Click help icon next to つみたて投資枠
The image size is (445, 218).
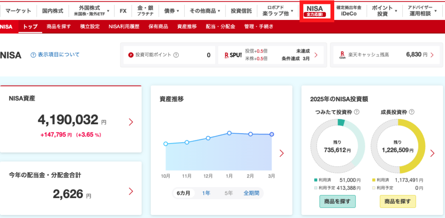[357, 112]
